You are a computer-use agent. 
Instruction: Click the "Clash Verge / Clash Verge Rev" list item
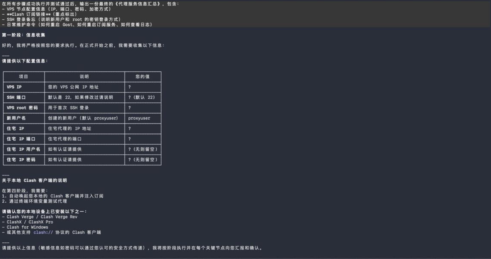[x=42, y=217]
